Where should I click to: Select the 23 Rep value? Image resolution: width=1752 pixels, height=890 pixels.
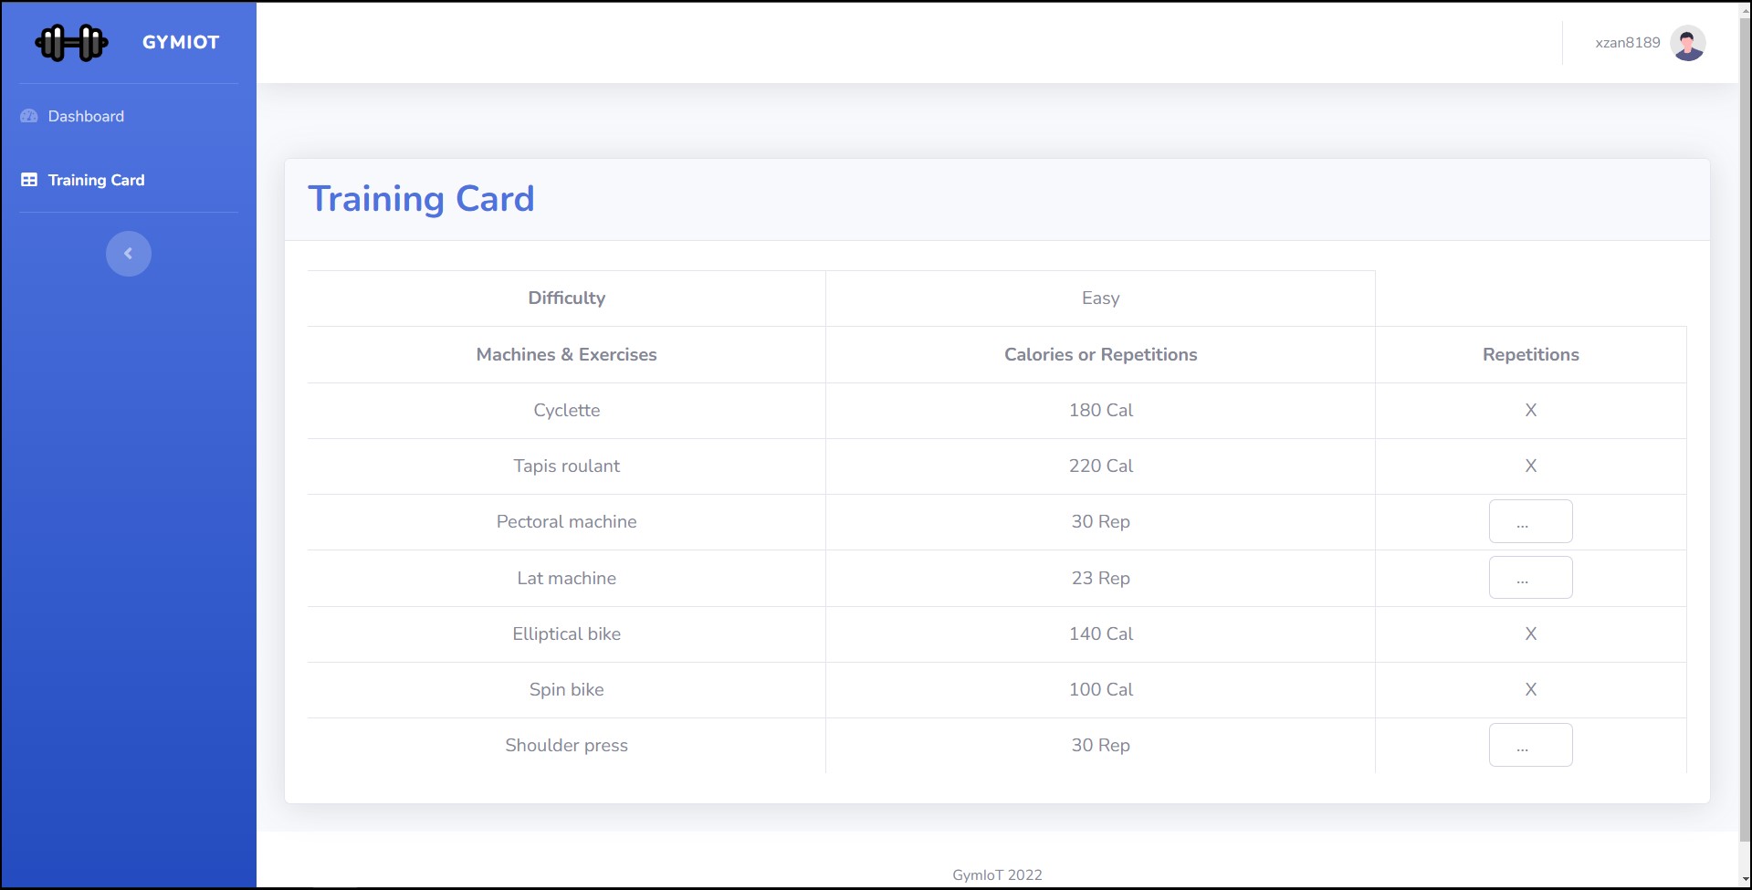[1100, 578]
